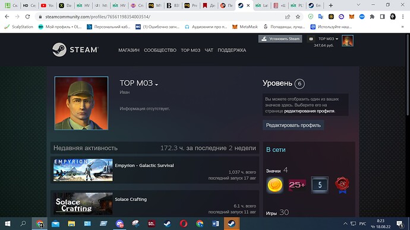Screen dimensions: 410x230
Task: Click the Steam logo in the header
Action: tap(75, 50)
